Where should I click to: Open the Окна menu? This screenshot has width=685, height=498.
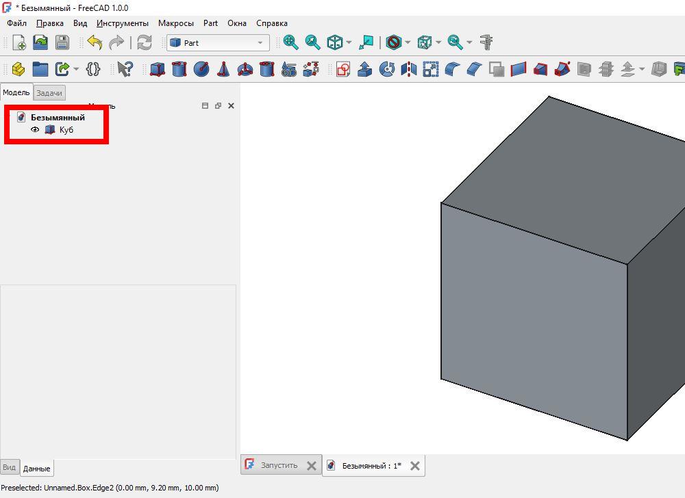[237, 23]
